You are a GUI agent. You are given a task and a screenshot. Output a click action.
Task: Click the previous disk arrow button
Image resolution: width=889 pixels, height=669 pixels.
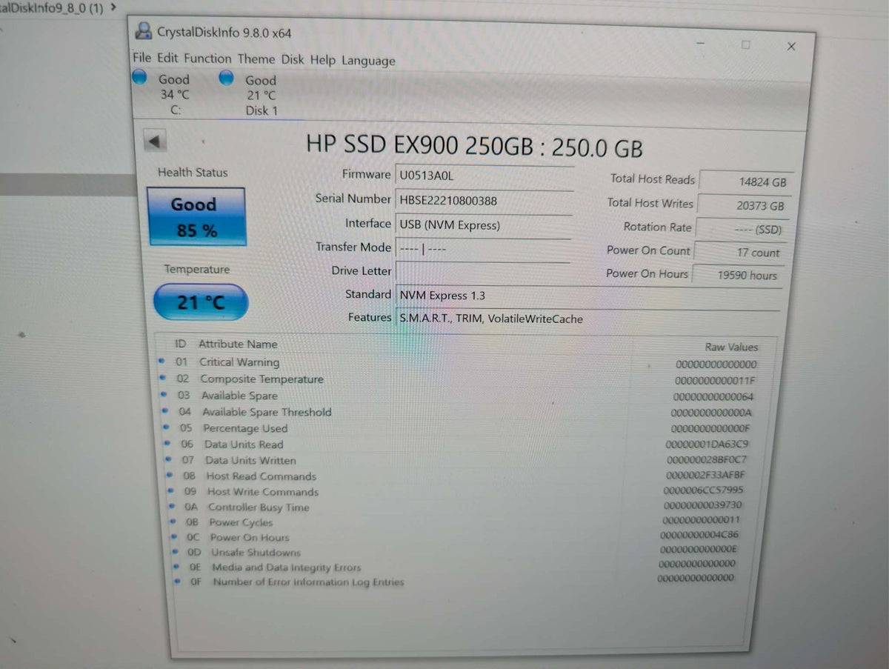pyautogui.click(x=155, y=141)
